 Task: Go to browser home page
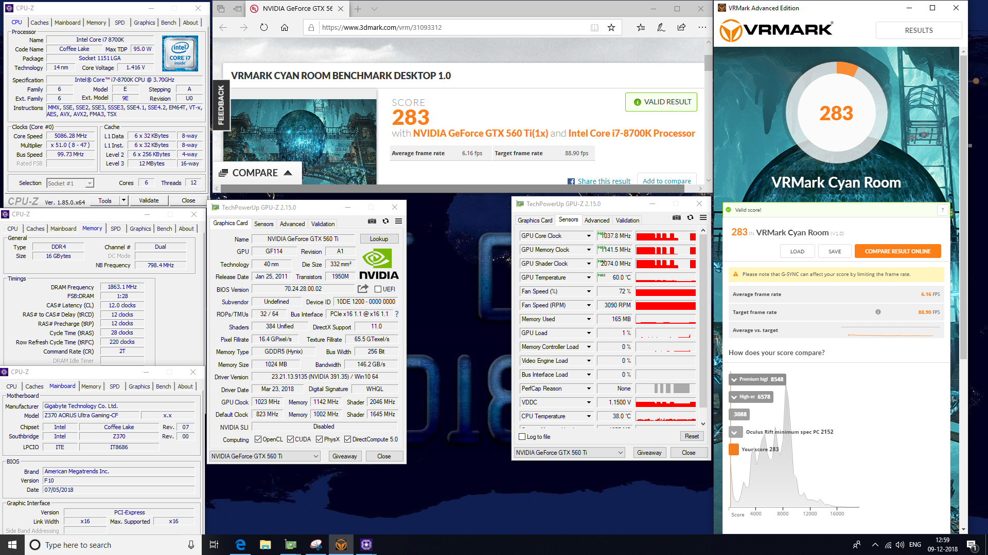pos(285,28)
